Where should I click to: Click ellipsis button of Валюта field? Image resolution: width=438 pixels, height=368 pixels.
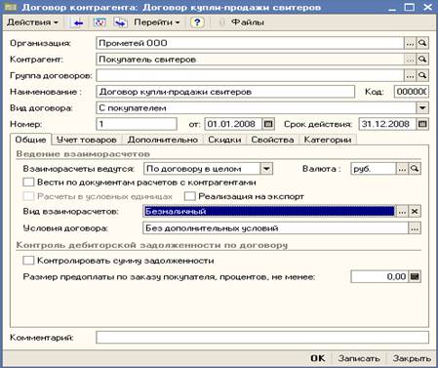pos(402,169)
